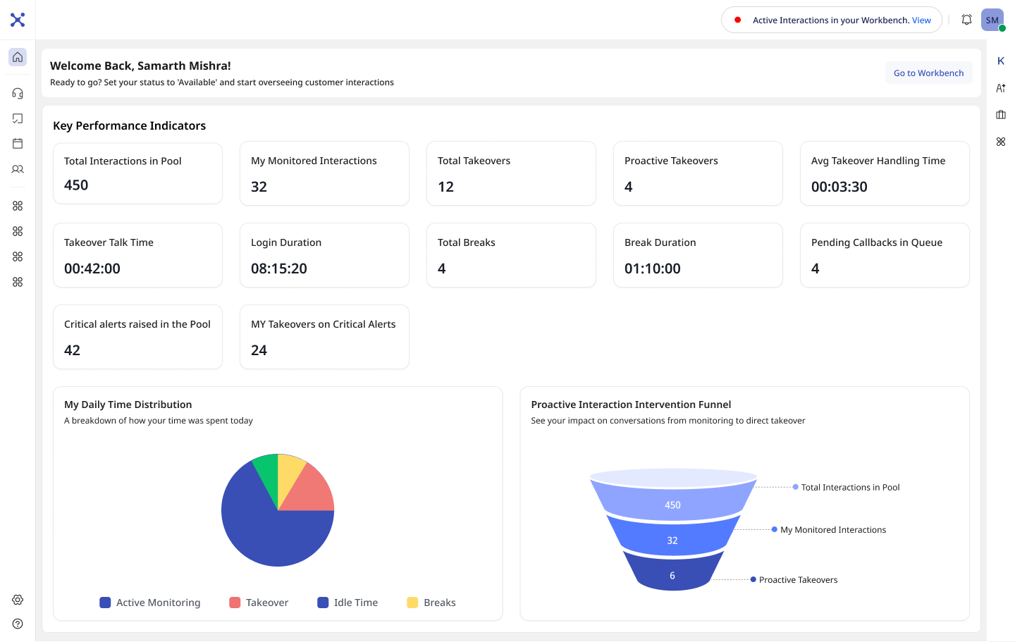This screenshot has height=642, width=1015.
Task: Select the Avg Takeover Handling Time card
Action: tap(885, 173)
